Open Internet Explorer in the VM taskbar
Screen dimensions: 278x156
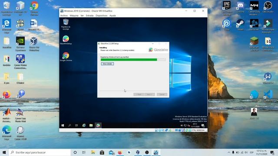(84, 125)
